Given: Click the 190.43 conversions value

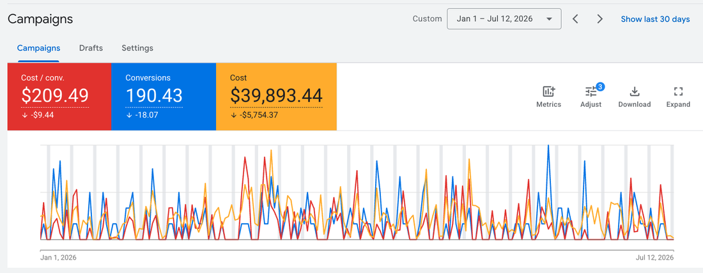Looking at the screenshot, I should click(x=154, y=95).
